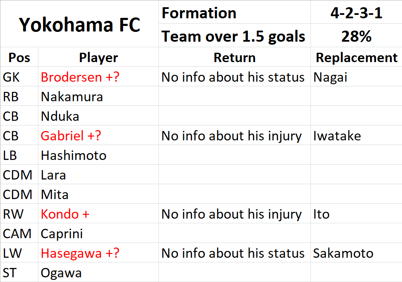This screenshot has width=402, height=282.
Task: Click the 28% goals percentage cell
Action: 356,36
